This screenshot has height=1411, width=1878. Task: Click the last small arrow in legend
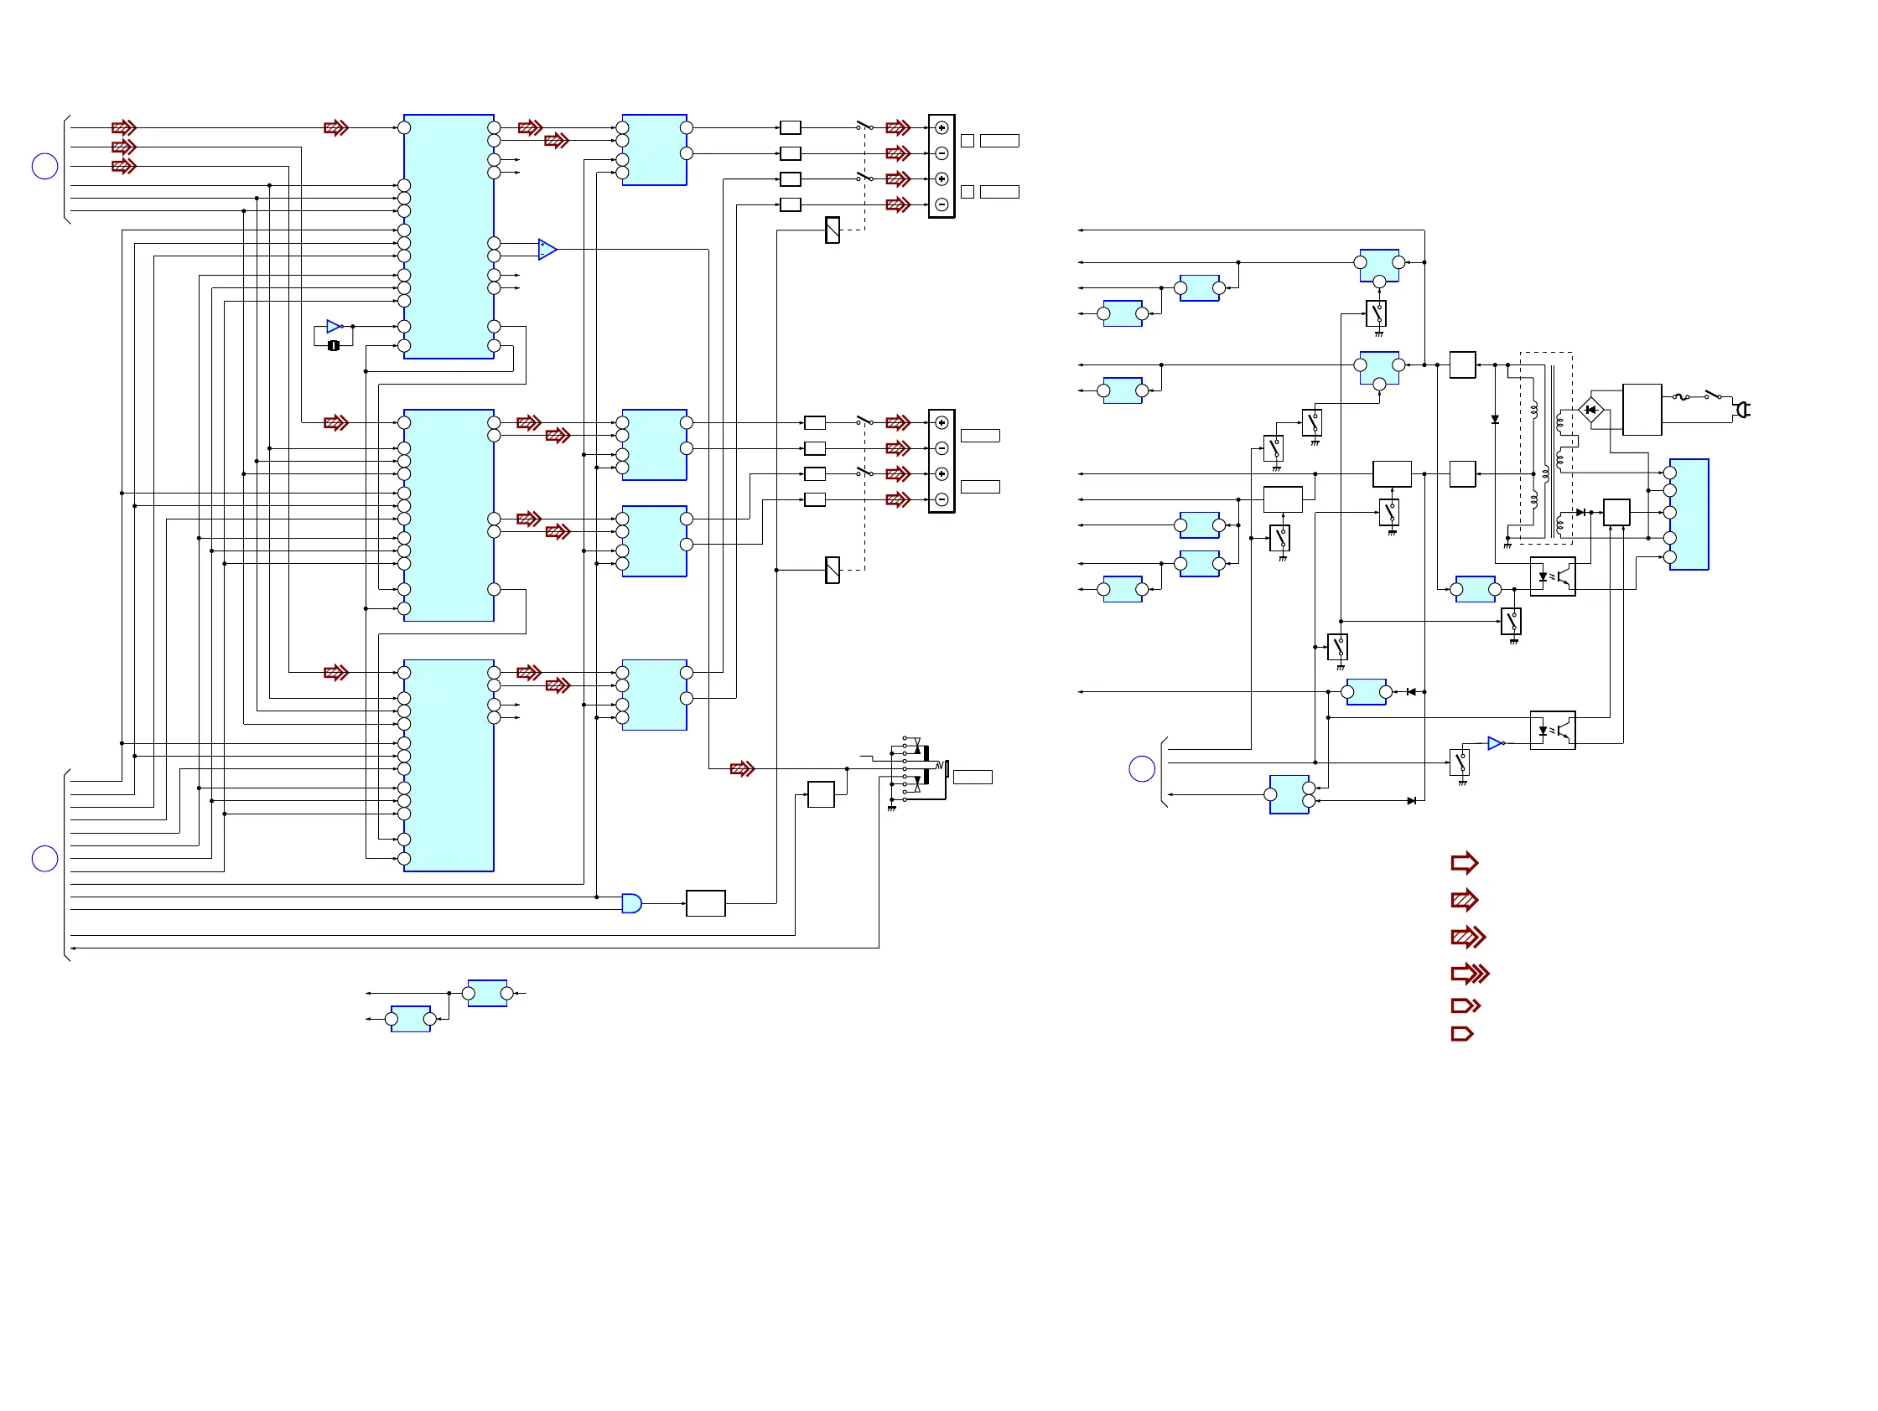tap(1462, 1033)
